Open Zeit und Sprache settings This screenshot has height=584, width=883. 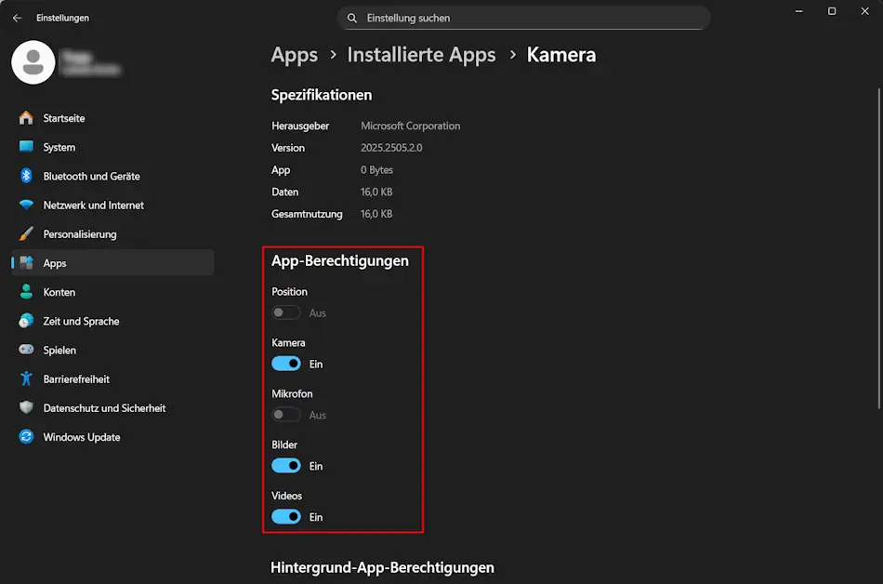pos(83,321)
